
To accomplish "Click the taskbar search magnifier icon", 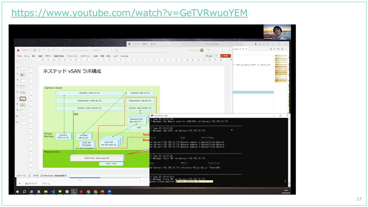I will click(x=24, y=192).
